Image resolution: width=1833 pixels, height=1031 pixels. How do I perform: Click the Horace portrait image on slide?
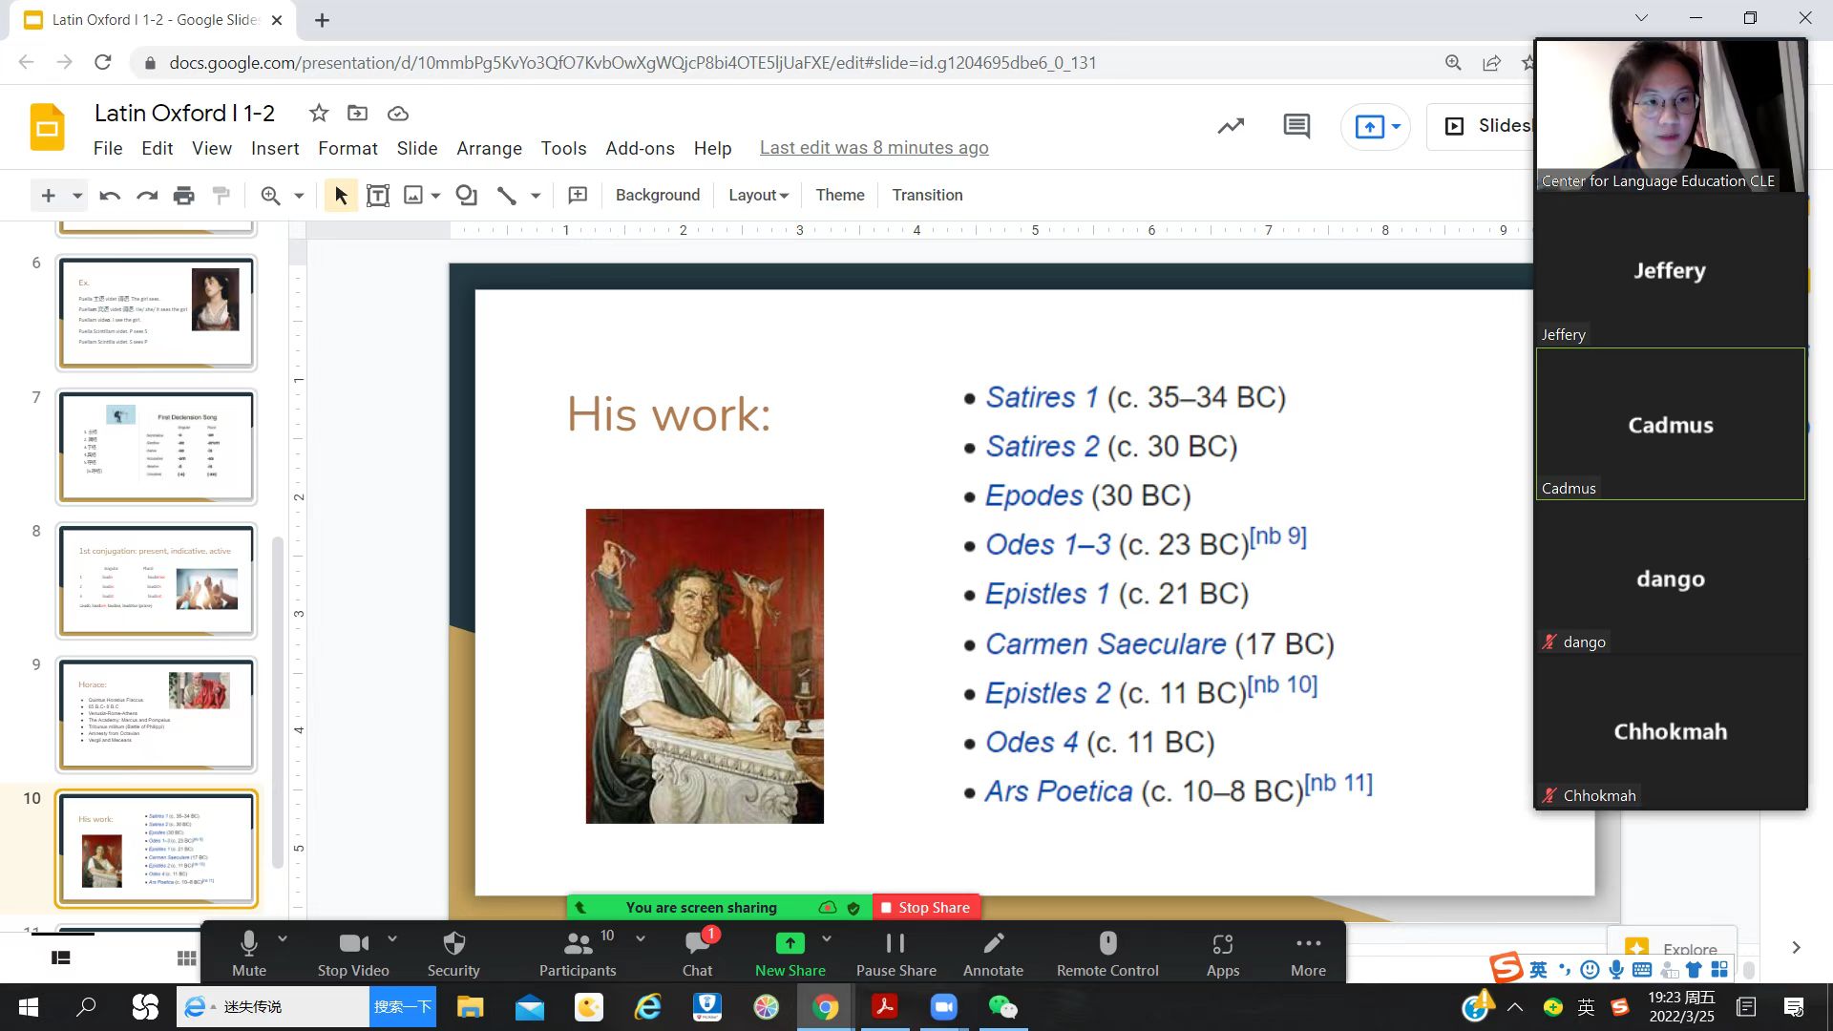coord(705,665)
